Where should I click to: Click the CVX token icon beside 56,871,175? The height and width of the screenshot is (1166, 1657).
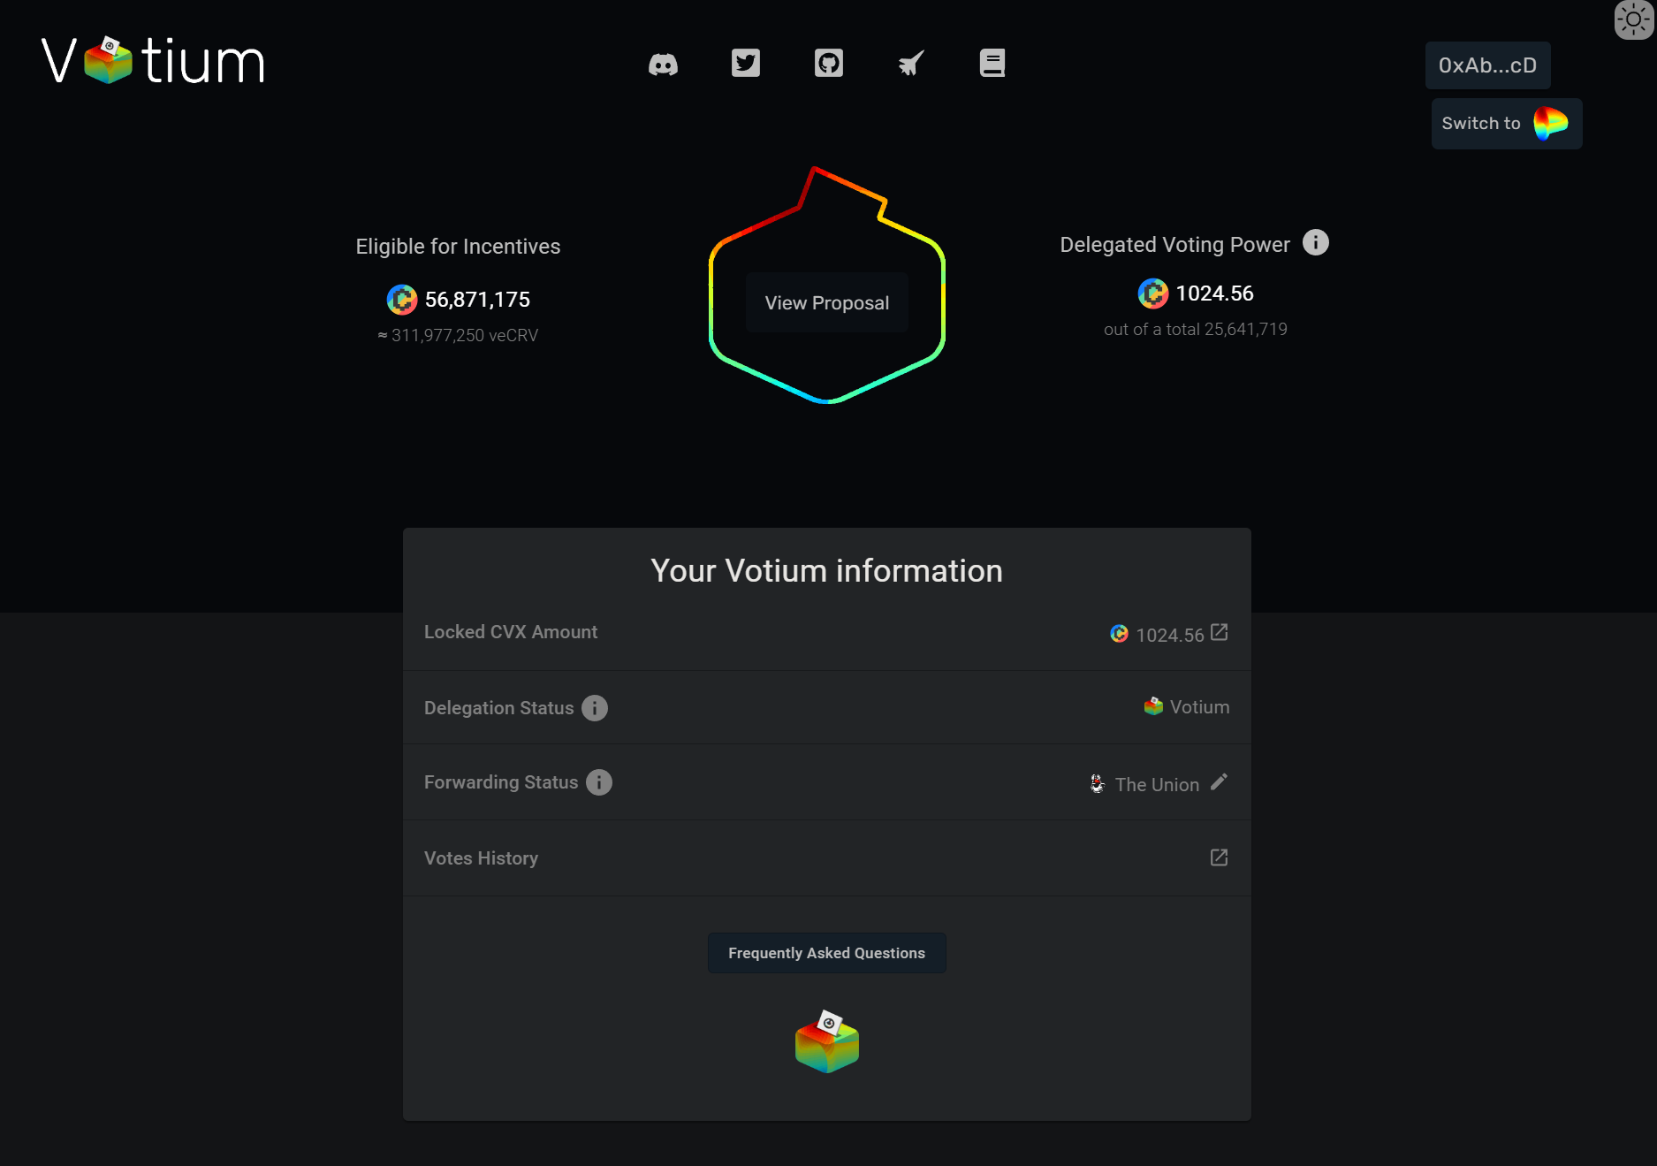point(402,300)
